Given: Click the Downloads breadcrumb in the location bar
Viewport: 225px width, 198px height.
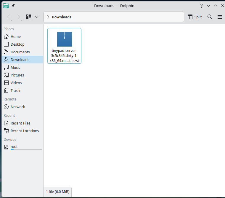Looking at the screenshot, I should (62, 17).
